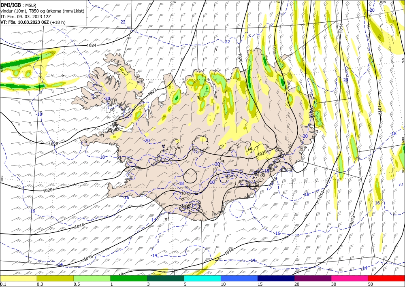Click the legend value '50'
The width and height of the screenshot is (405, 287).
(371, 284)
